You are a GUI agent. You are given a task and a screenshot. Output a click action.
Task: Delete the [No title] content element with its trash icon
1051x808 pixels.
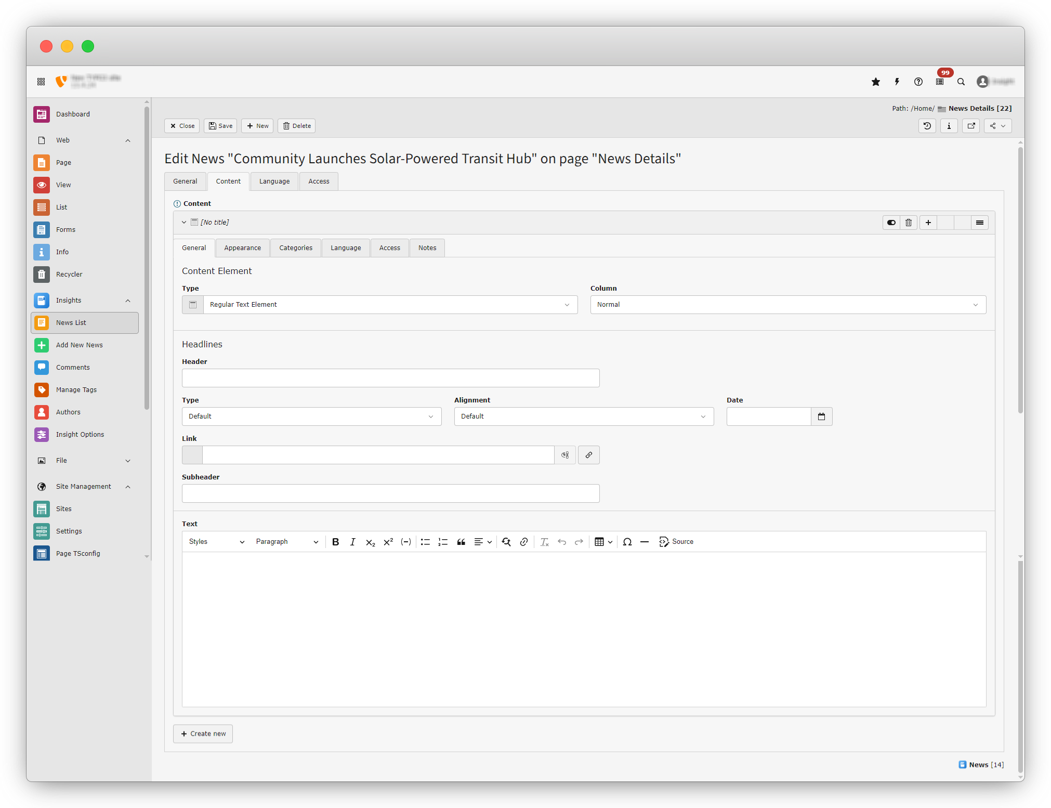[x=909, y=223]
